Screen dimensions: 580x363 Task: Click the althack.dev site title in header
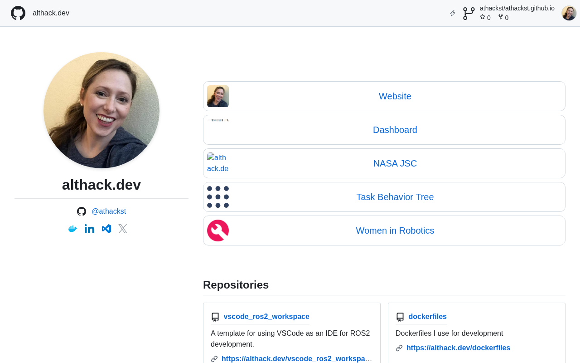click(x=51, y=13)
